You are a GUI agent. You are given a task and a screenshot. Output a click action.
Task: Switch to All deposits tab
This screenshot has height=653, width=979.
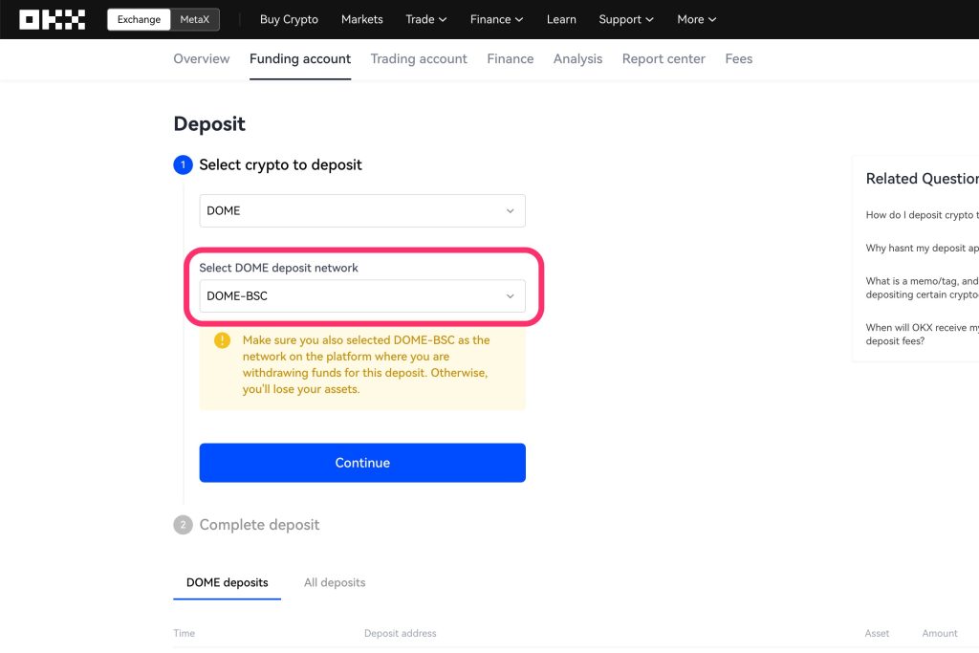tap(335, 582)
